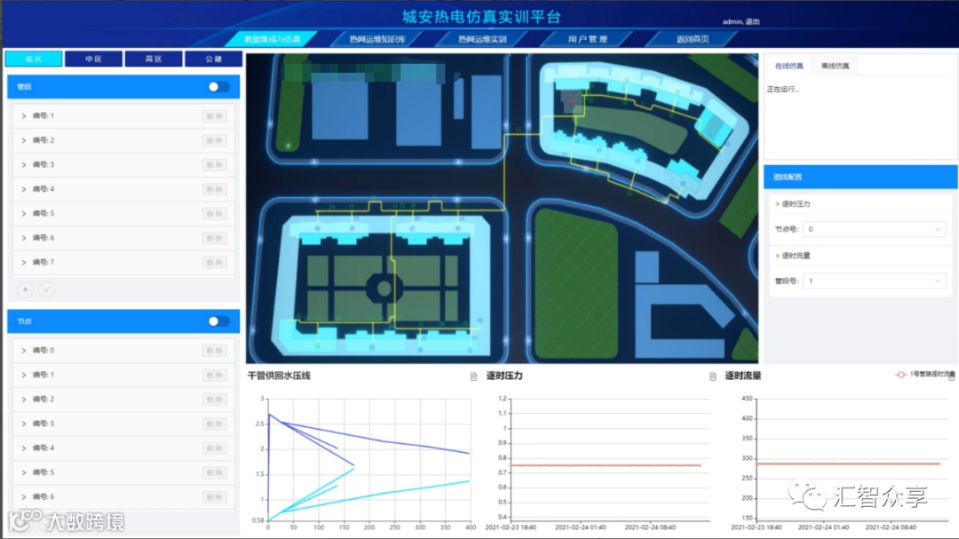Expand 编号: 2 in the 节点 list
The image size is (959, 539).
(x=24, y=400)
